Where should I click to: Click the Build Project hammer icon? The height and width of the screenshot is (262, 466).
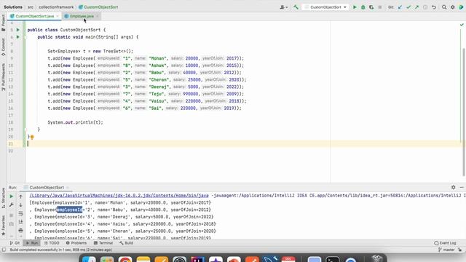[x=296, y=7]
